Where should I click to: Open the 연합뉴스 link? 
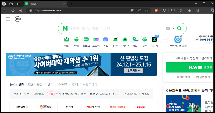[x=39, y=94]
